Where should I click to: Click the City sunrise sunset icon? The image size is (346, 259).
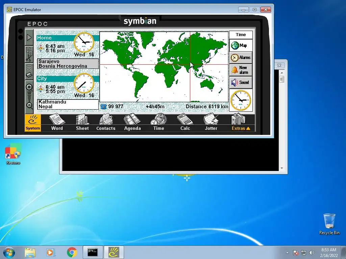pyautogui.click(x=41, y=89)
